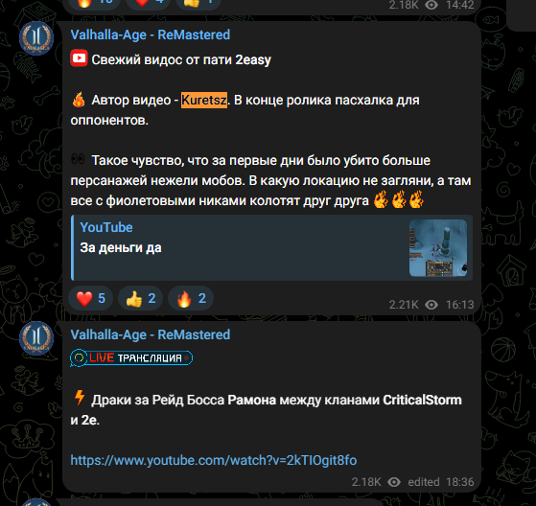Image resolution: width=536 pixels, height=506 pixels.
Task: Click Valhalla-Age - ReMastered name on LIVE post
Action: [151, 334]
